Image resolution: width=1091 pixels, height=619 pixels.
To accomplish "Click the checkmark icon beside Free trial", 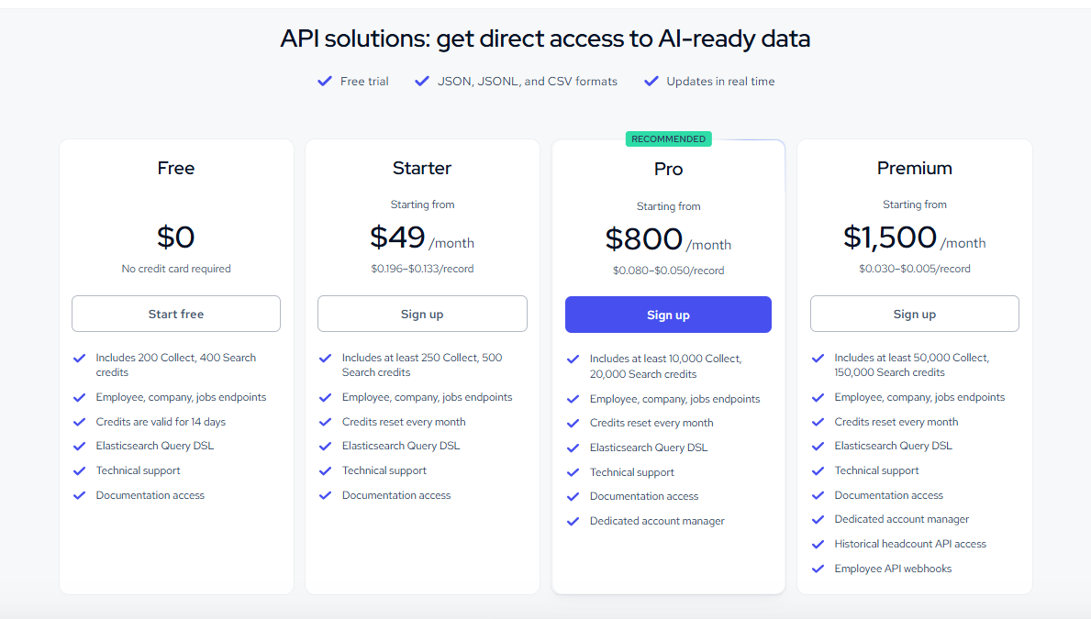I will click(x=324, y=81).
